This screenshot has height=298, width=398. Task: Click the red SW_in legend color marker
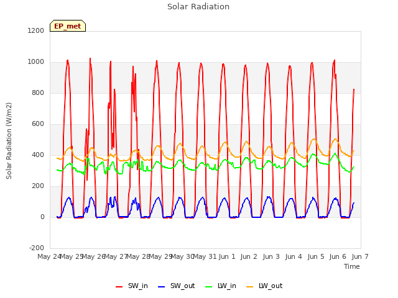point(119,287)
